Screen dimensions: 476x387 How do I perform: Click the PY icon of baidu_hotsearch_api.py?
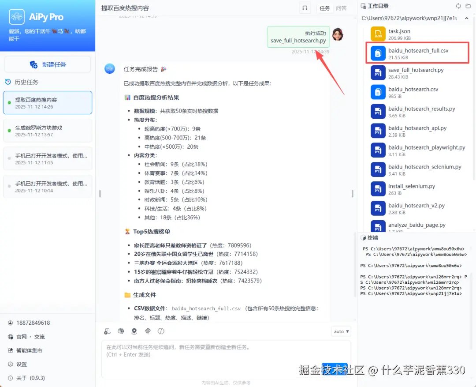click(378, 131)
